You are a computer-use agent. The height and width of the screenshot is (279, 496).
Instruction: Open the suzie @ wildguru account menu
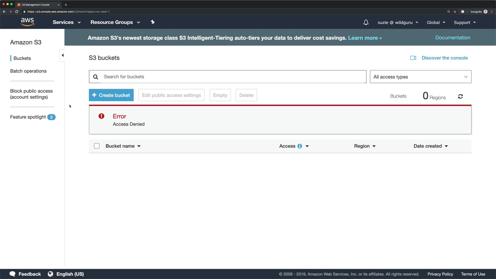point(398,22)
